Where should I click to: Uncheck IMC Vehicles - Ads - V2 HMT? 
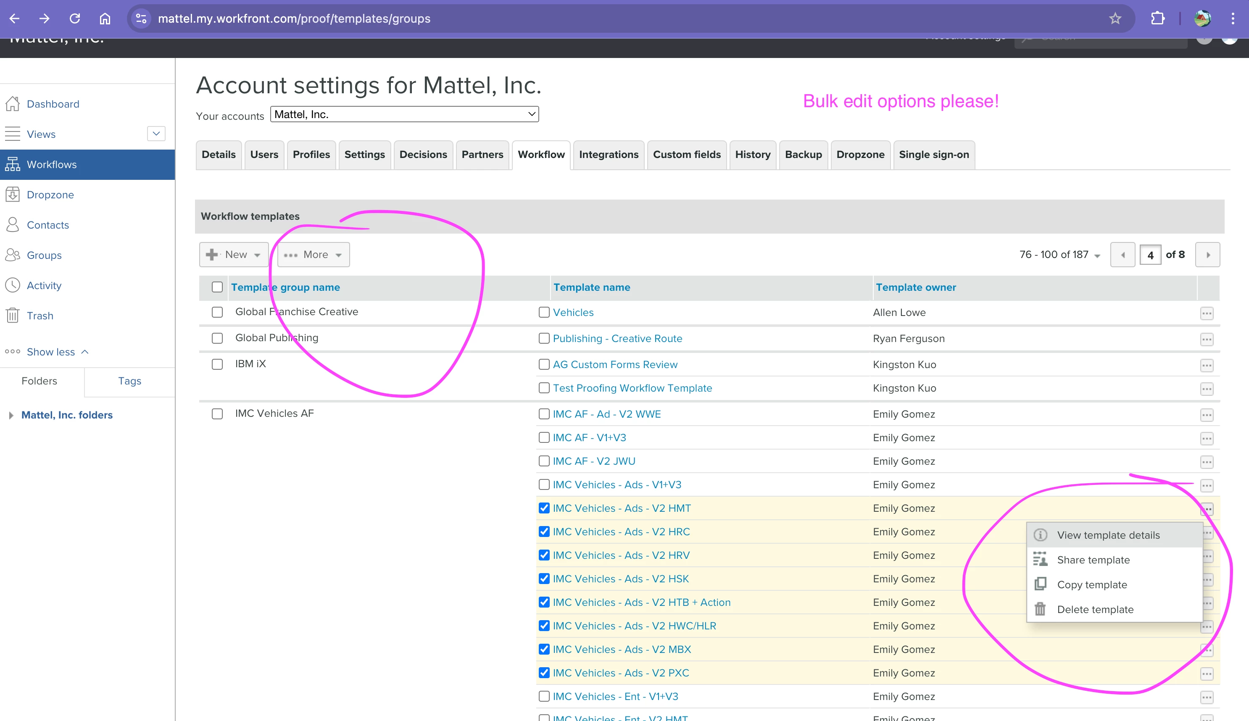coord(544,508)
